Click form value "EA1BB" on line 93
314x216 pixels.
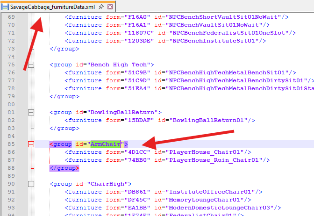(137, 208)
